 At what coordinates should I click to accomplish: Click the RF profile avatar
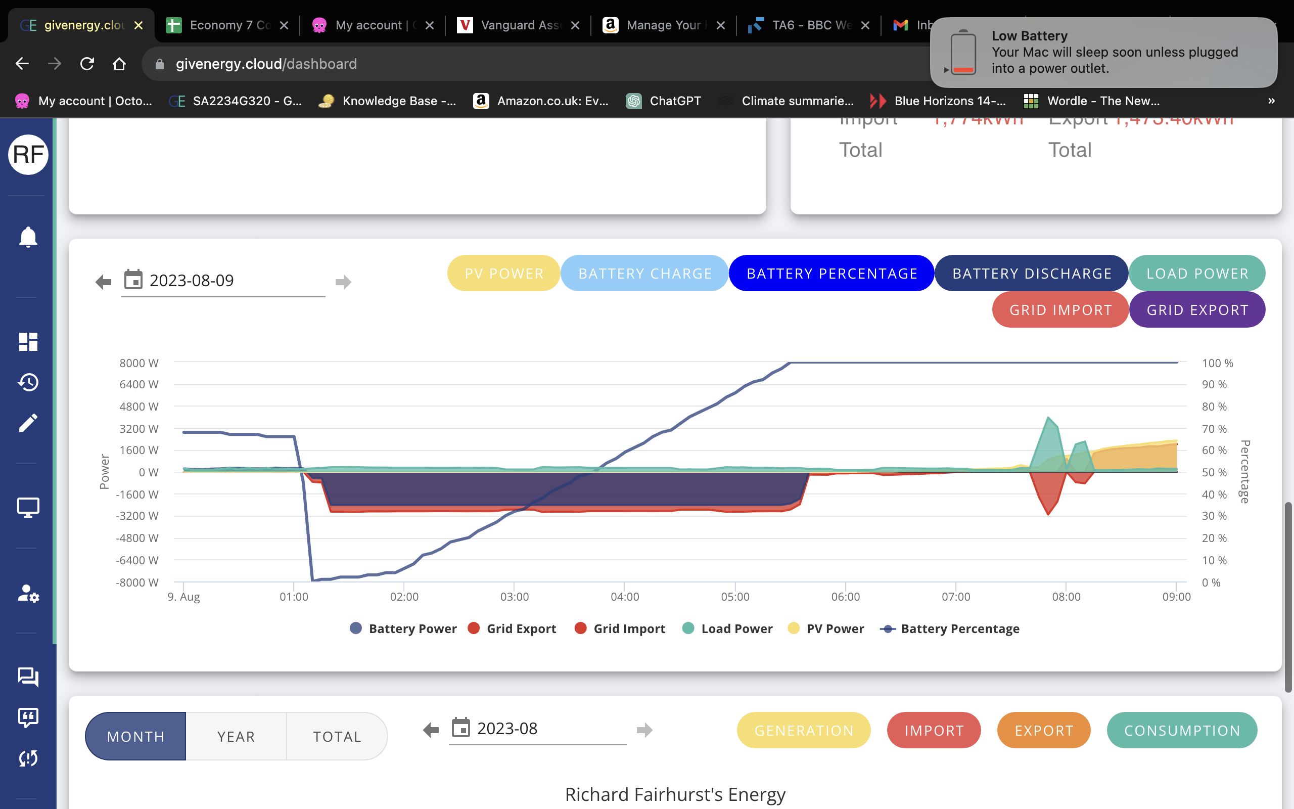point(28,154)
